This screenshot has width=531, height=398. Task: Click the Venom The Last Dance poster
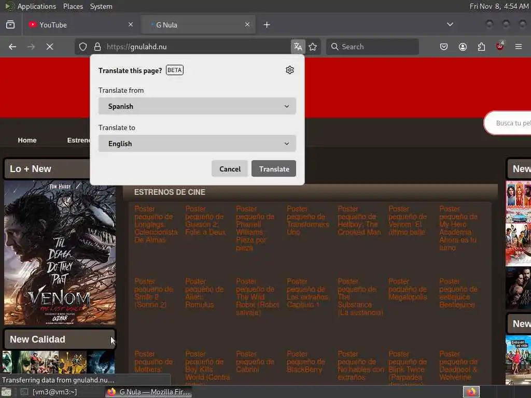60,252
